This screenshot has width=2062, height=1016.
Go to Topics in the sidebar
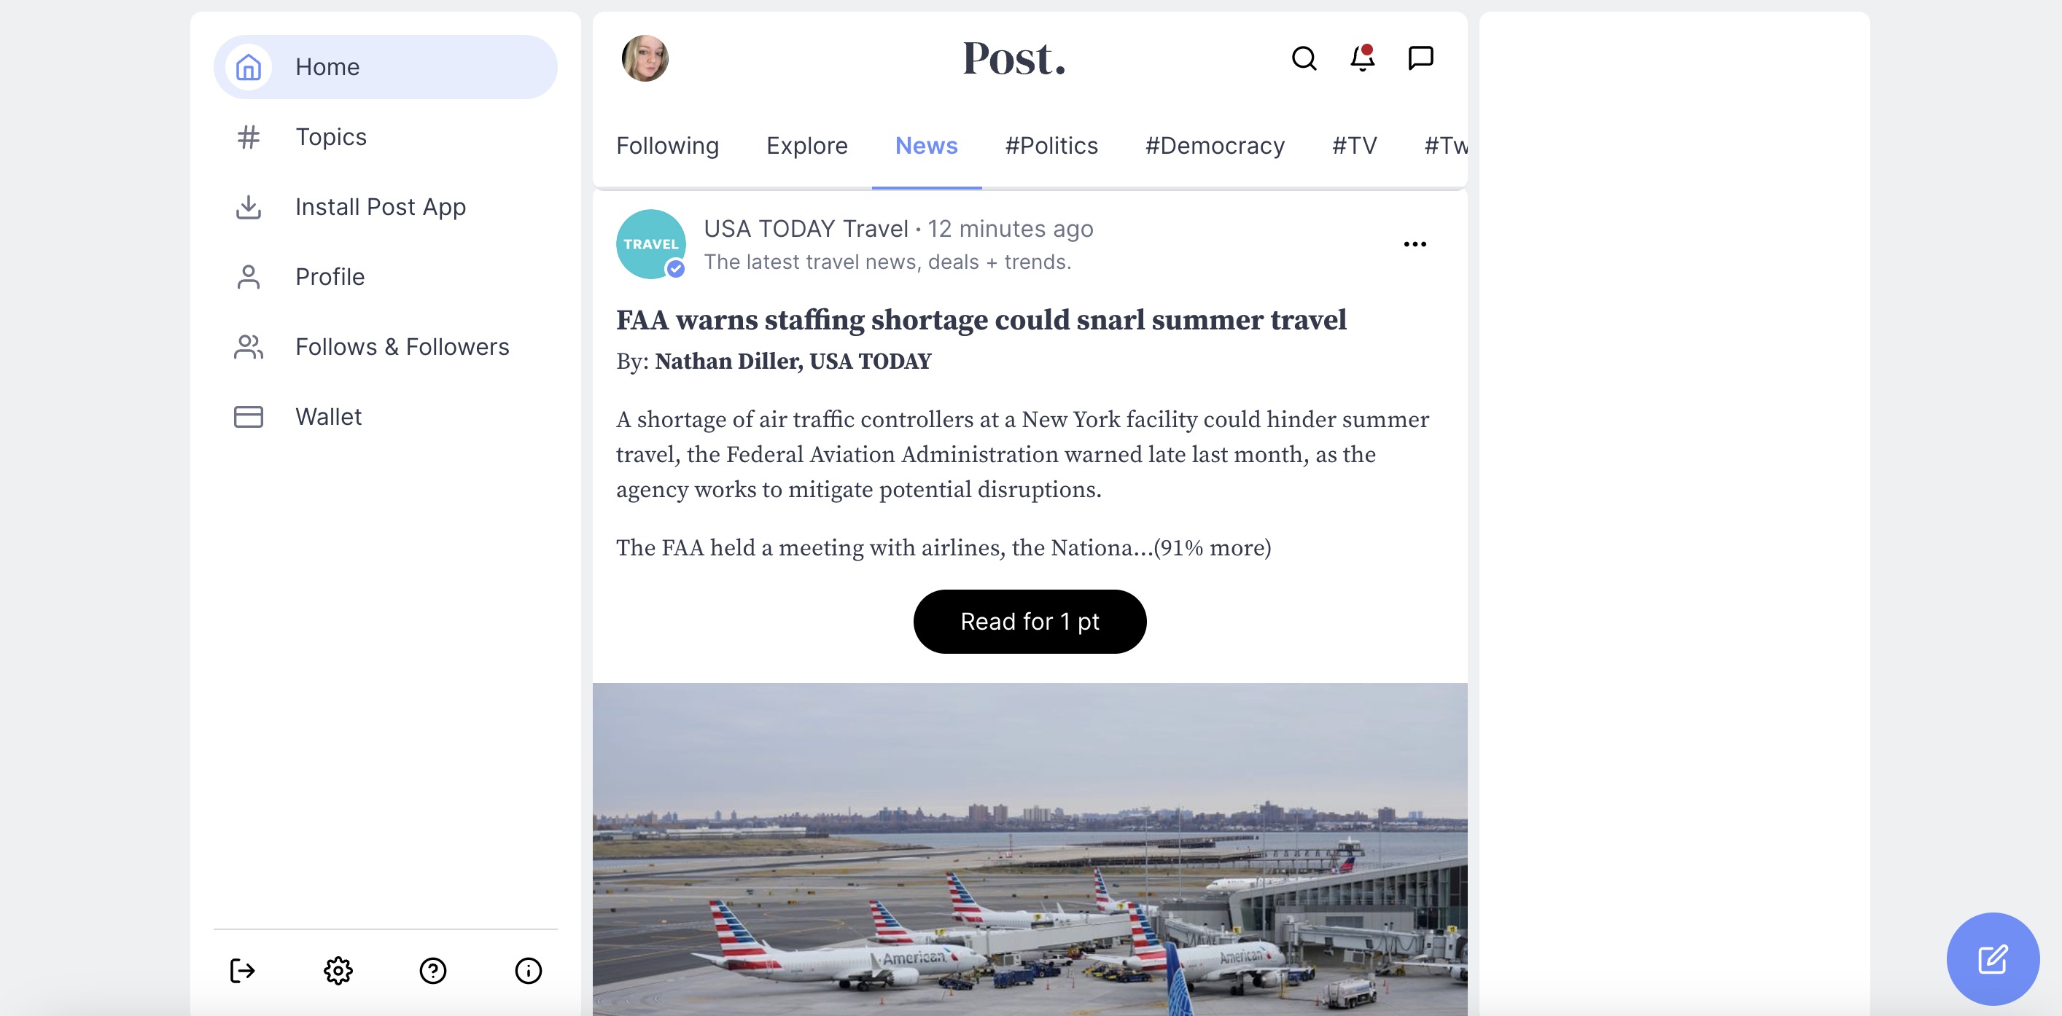[x=330, y=137]
